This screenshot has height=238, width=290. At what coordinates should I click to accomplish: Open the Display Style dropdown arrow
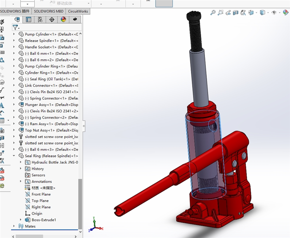[268, 13]
